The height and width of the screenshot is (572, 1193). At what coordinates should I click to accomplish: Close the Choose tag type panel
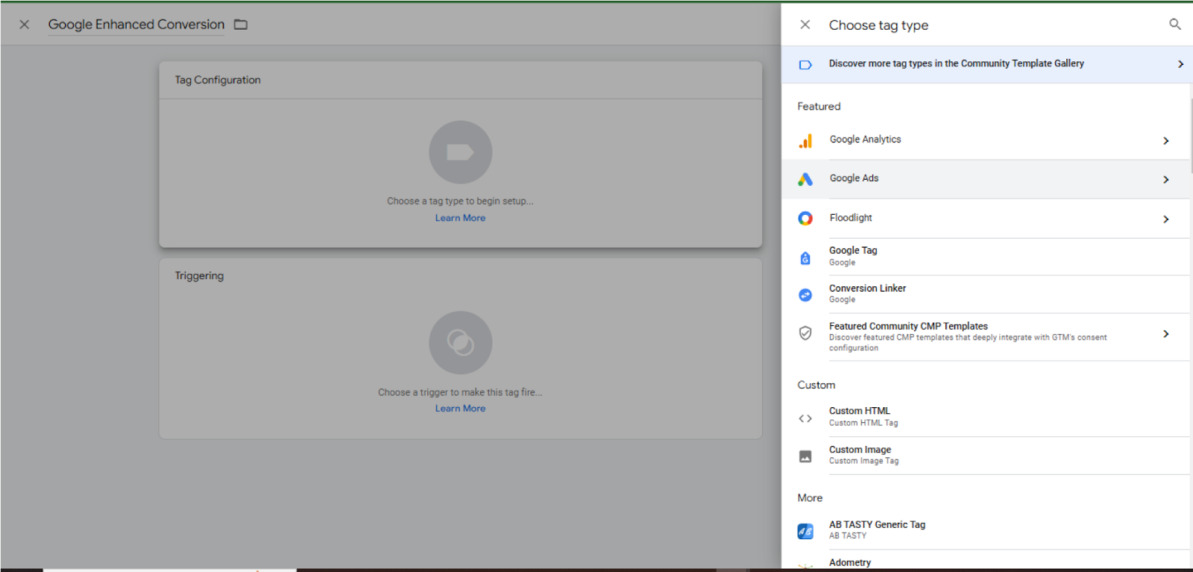(805, 25)
